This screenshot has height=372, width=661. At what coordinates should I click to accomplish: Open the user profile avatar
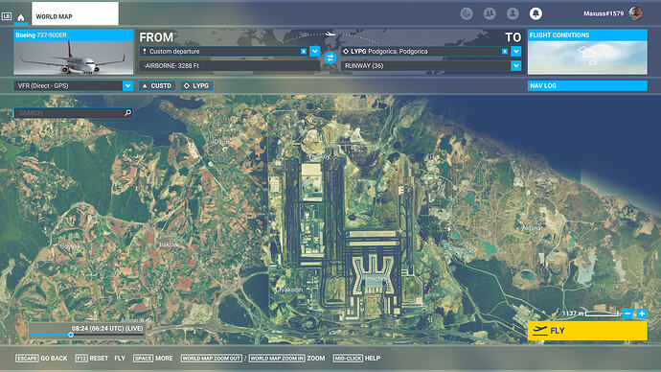(x=635, y=13)
